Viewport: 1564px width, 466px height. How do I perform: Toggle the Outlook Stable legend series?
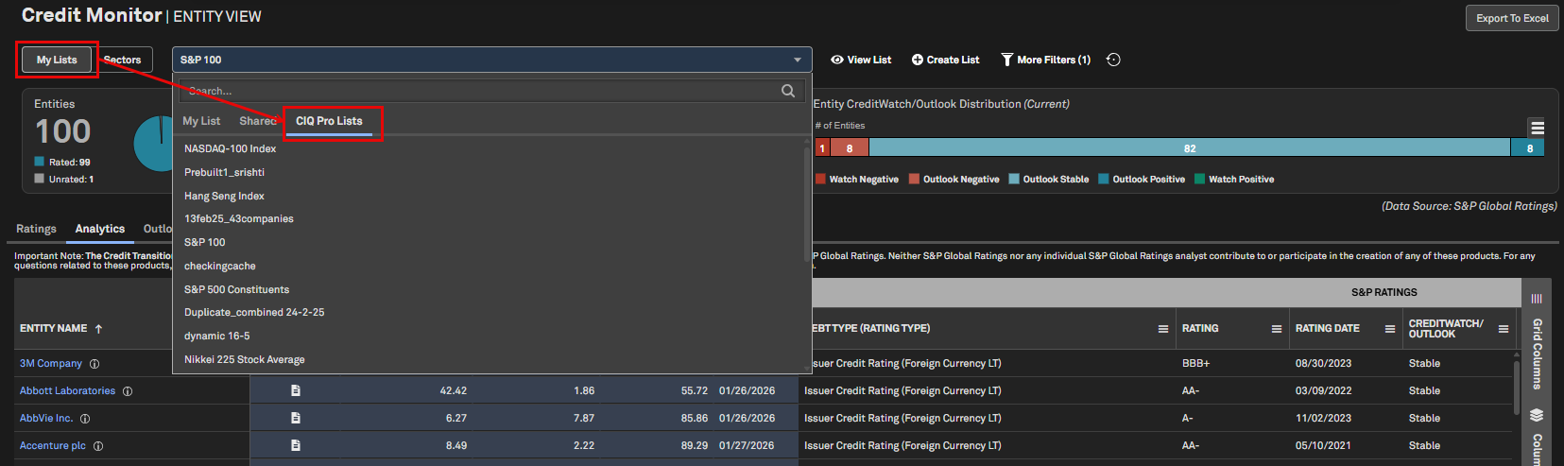[1048, 180]
